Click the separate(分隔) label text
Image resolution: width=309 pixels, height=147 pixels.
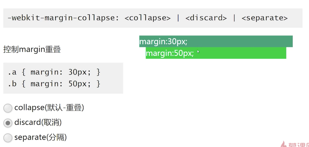(40, 137)
